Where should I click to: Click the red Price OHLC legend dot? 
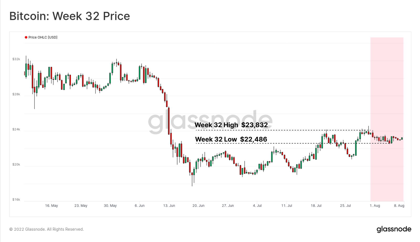(x=26, y=37)
